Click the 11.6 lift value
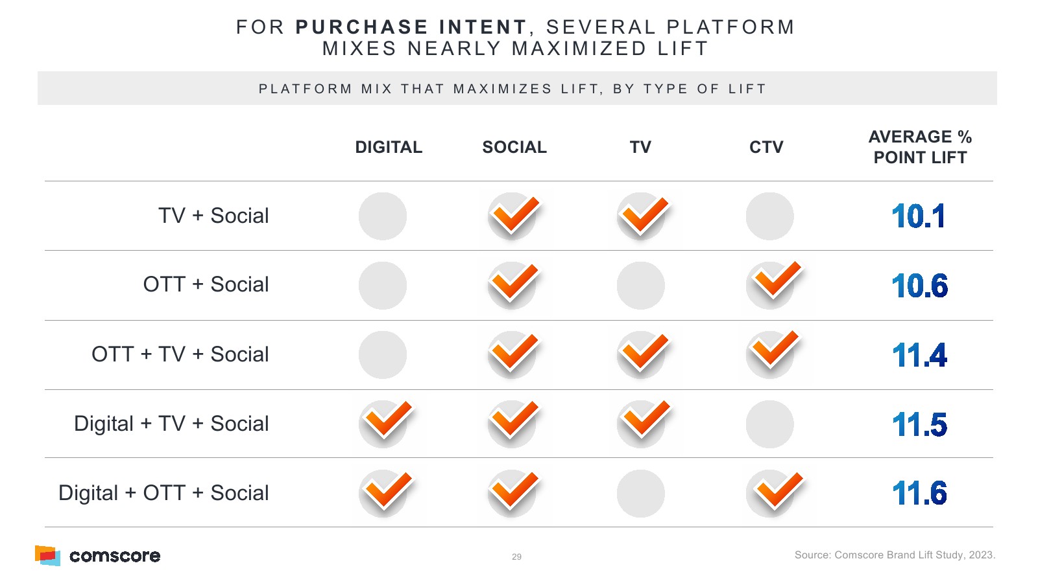 point(919,494)
